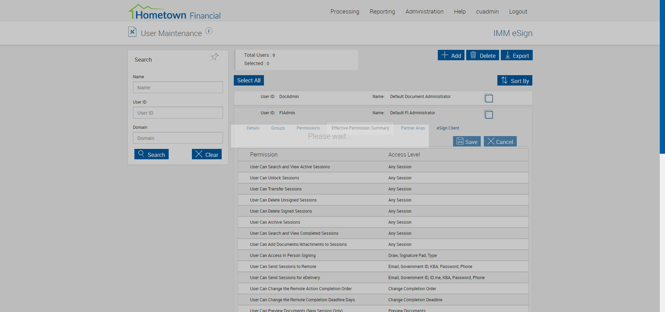This screenshot has width=665, height=312.
Task: Run the user Search
Action: pos(151,154)
